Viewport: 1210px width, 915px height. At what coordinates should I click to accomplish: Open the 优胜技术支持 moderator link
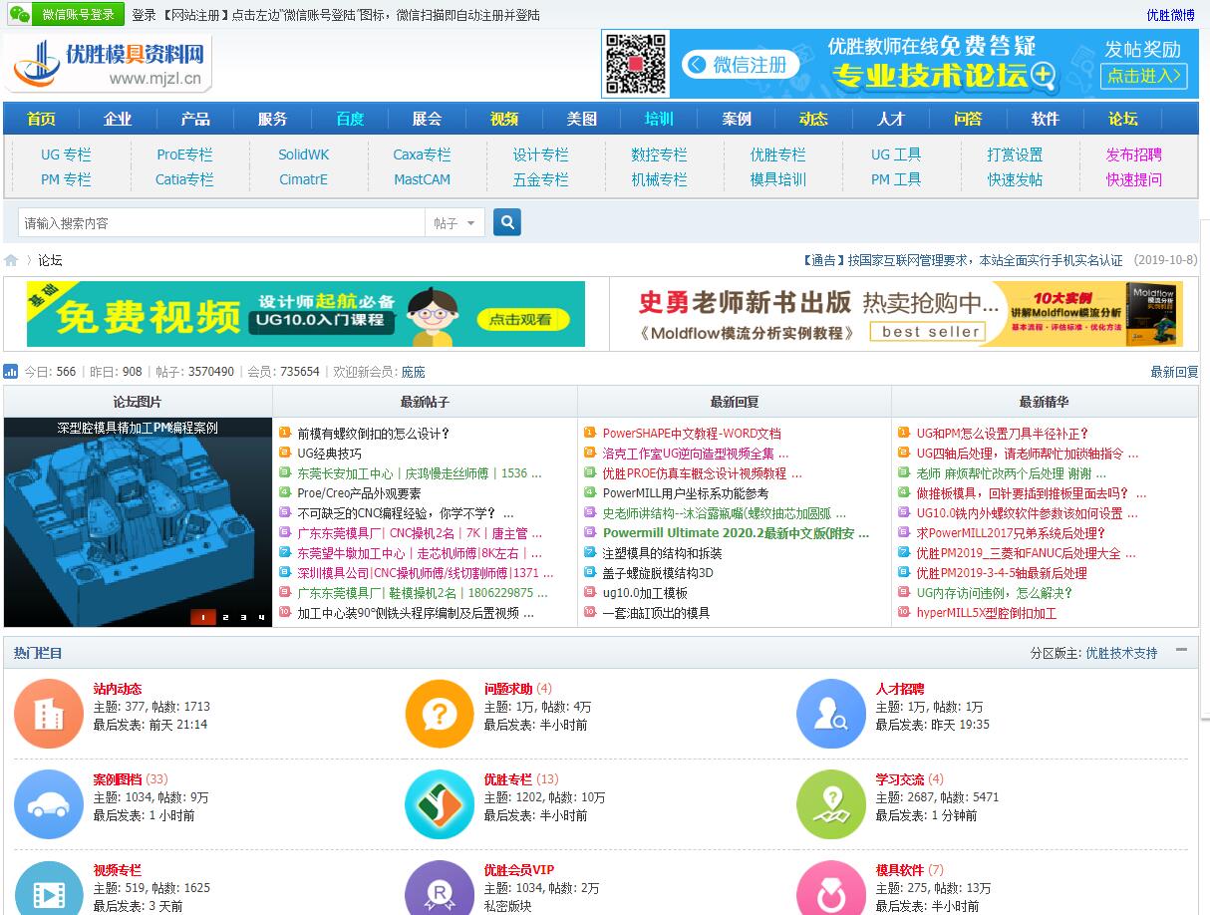coord(1121,653)
